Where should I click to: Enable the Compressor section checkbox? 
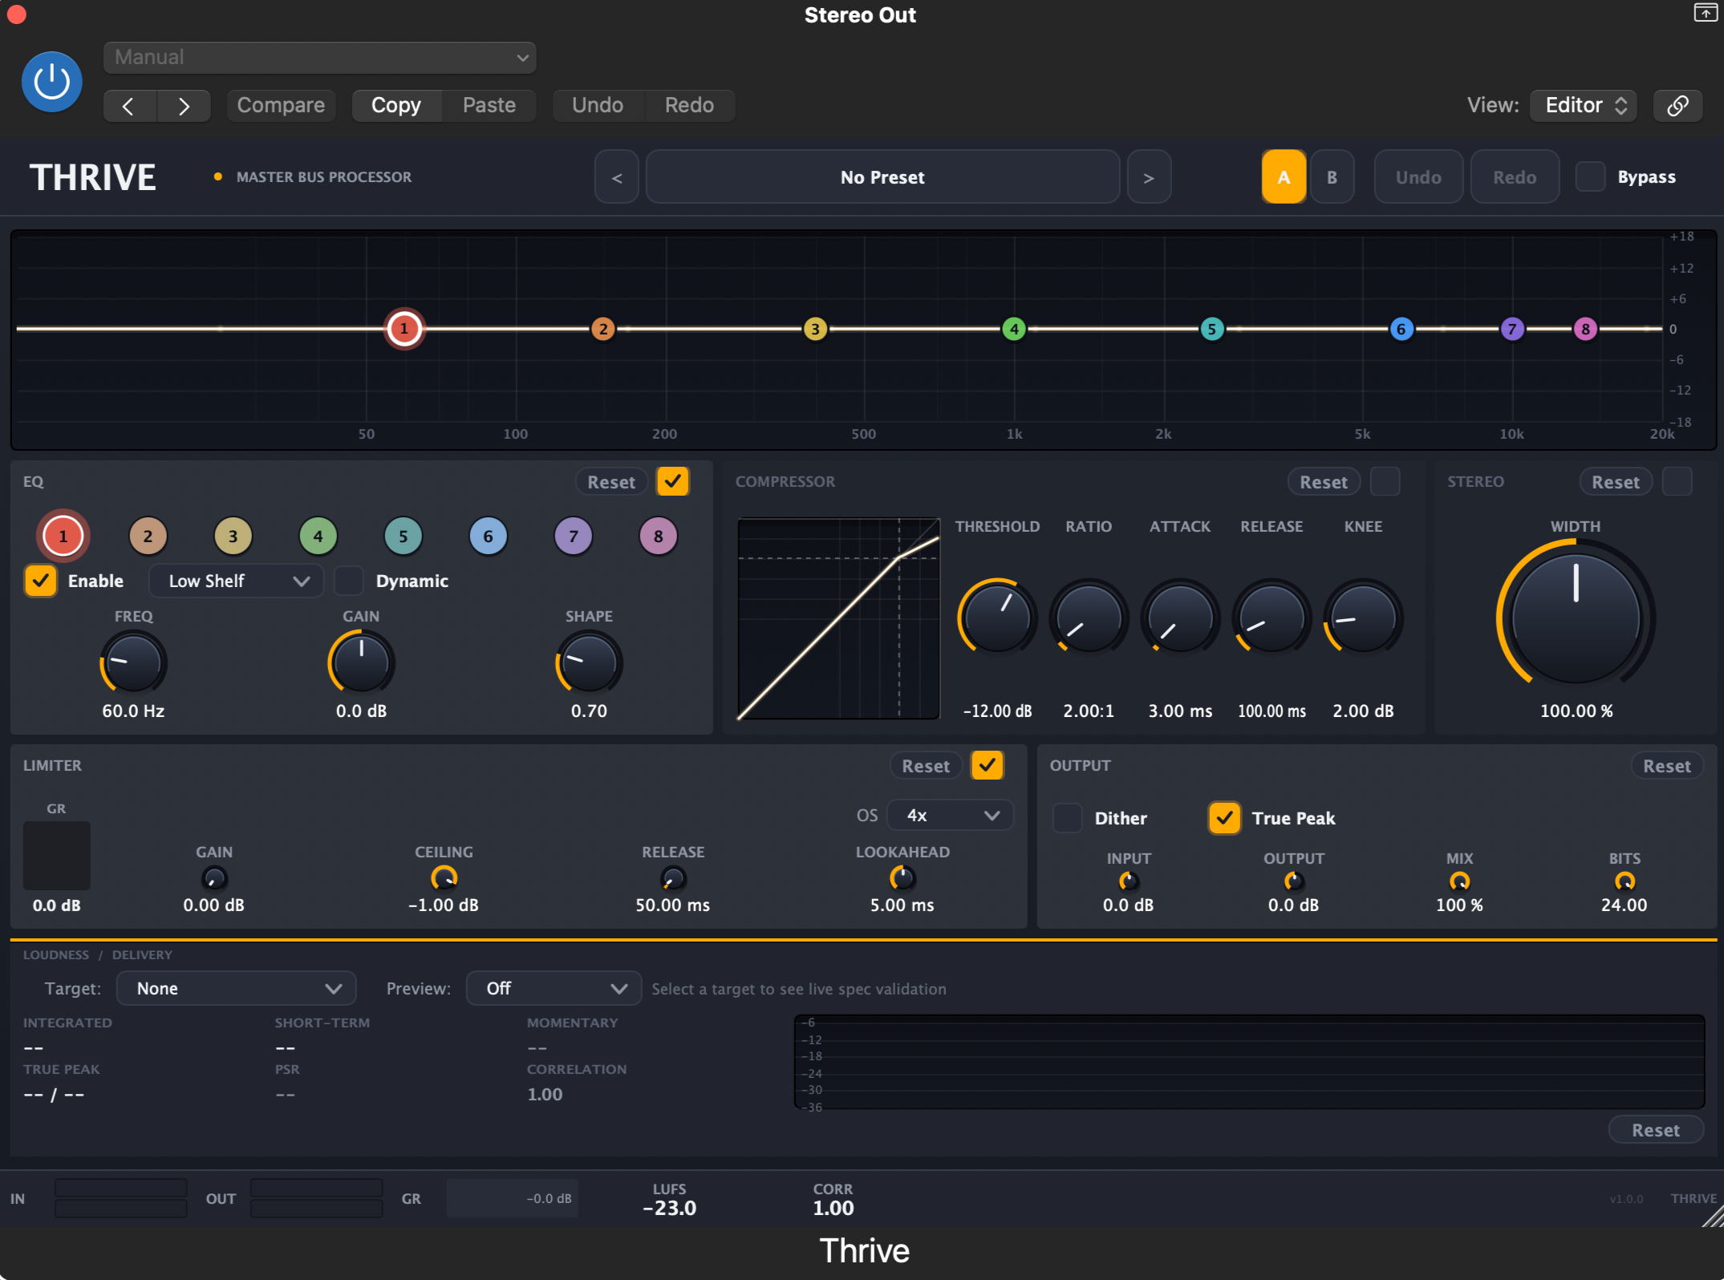click(1385, 481)
